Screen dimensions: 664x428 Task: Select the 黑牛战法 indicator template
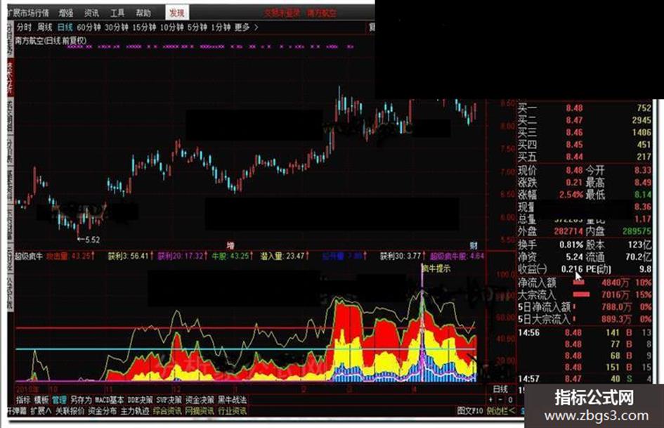[232, 400]
